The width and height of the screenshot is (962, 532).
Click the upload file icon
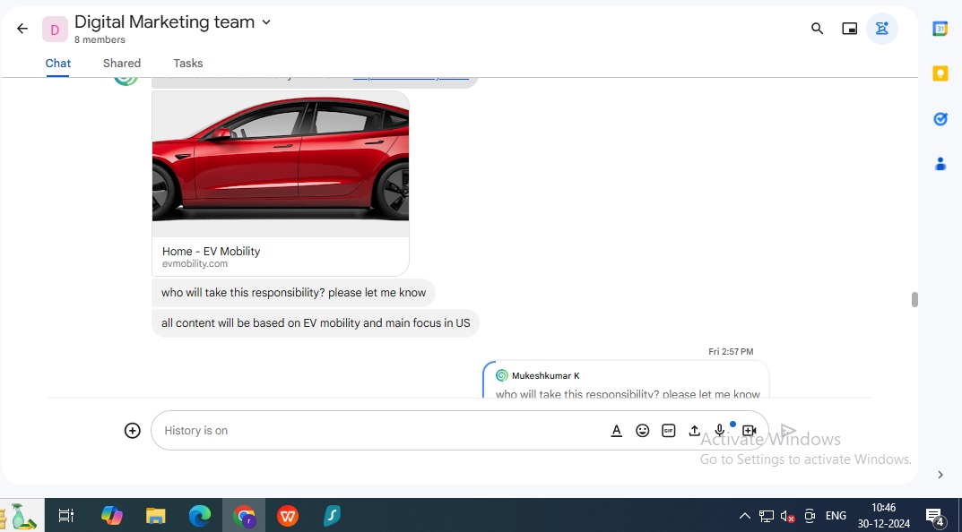tap(694, 430)
